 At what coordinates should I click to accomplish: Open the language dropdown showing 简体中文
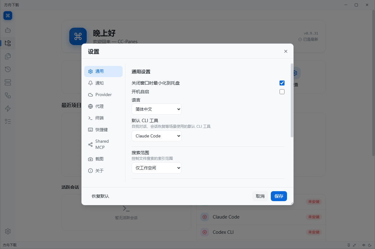point(156,109)
